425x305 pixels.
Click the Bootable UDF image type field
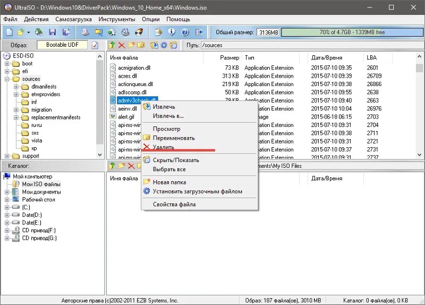(x=62, y=45)
